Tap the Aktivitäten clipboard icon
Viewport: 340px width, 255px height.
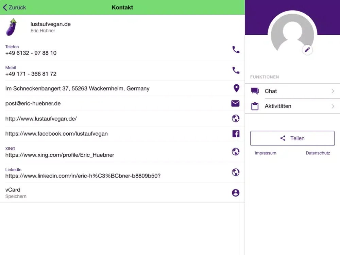pyautogui.click(x=255, y=106)
